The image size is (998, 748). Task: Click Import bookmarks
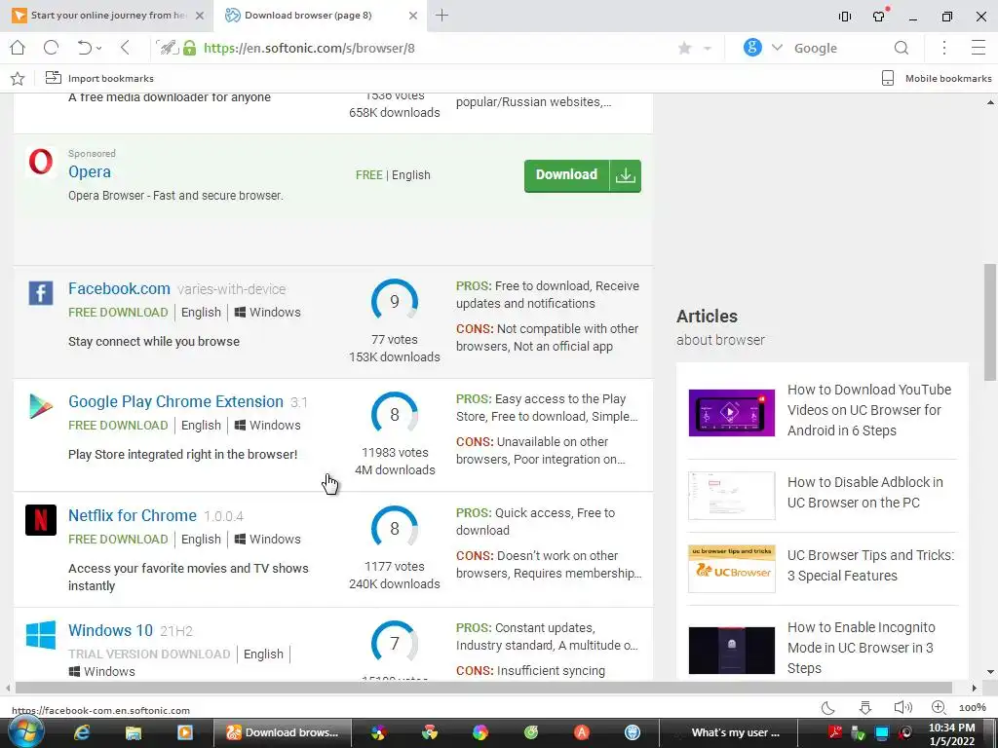click(x=99, y=78)
